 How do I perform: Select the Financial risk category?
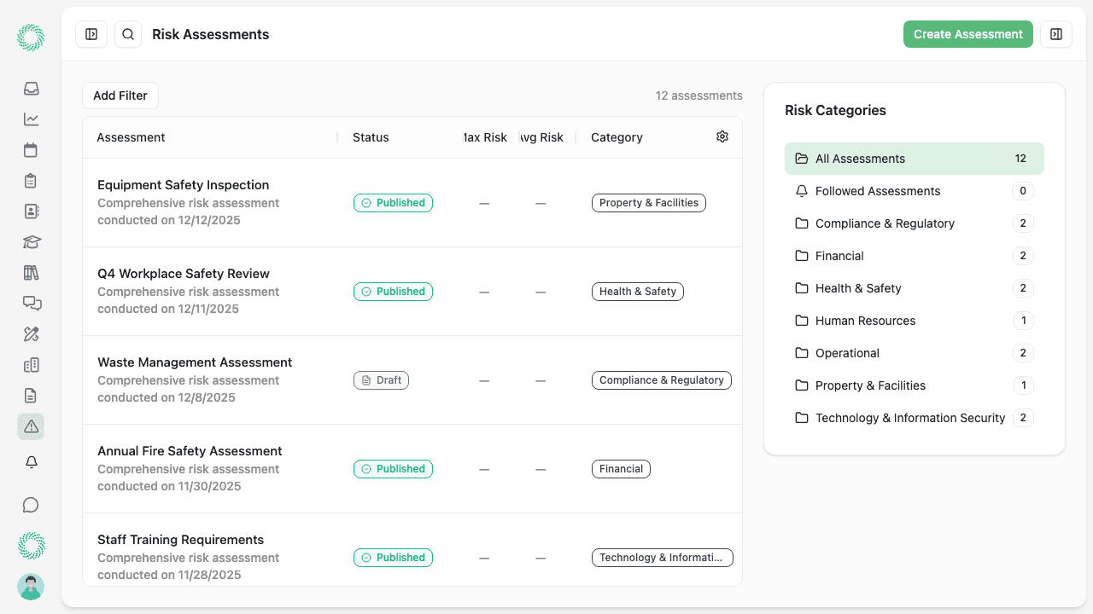[841, 256]
